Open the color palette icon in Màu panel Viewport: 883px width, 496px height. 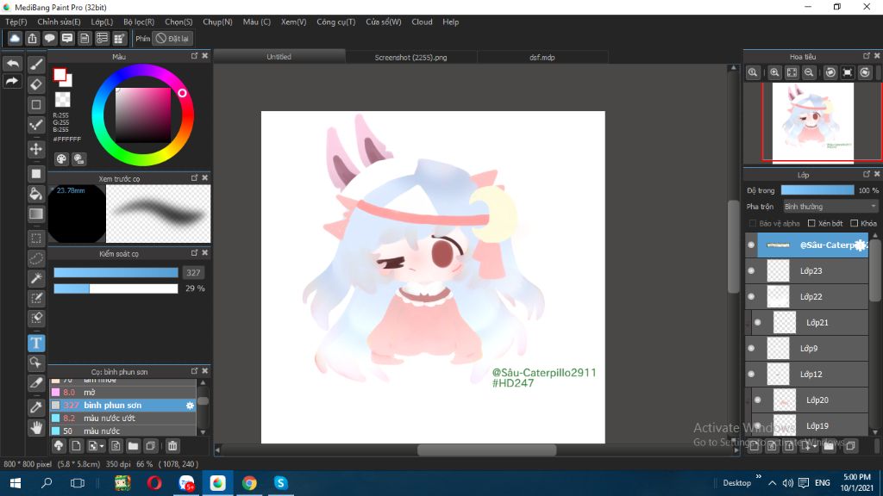pyautogui.click(x=61, y=159)
